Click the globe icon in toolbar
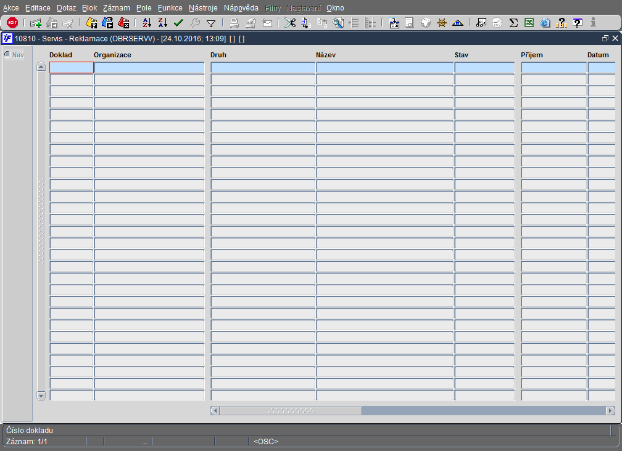Image resolution: width=622 pixels, height=451 pixels. (x=426, y=23)
